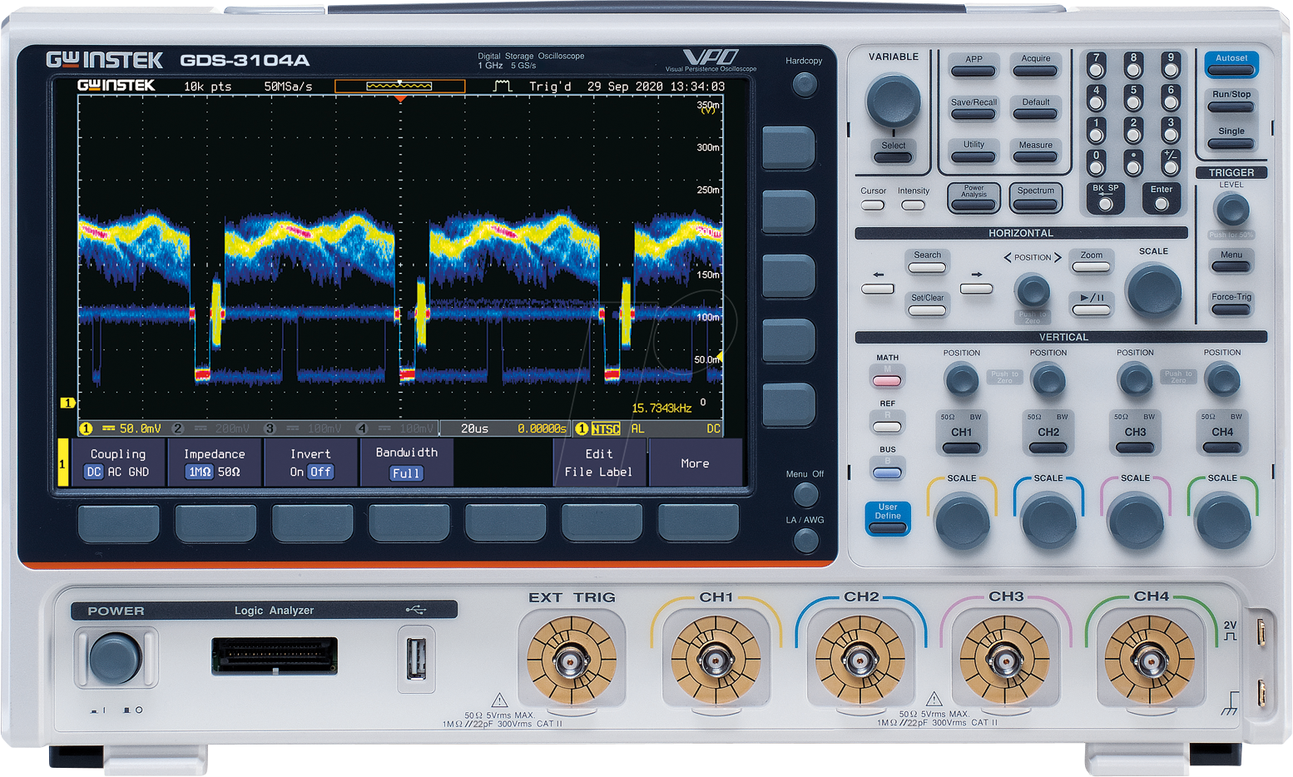Push the Hardcopy button
Image resolution: width=1293 pixels, height=777 pixels.
pyautogui.click(x=804, y=84)
